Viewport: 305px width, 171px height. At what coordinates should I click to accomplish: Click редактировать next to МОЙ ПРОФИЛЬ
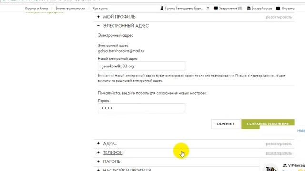(x=279, y=17)
